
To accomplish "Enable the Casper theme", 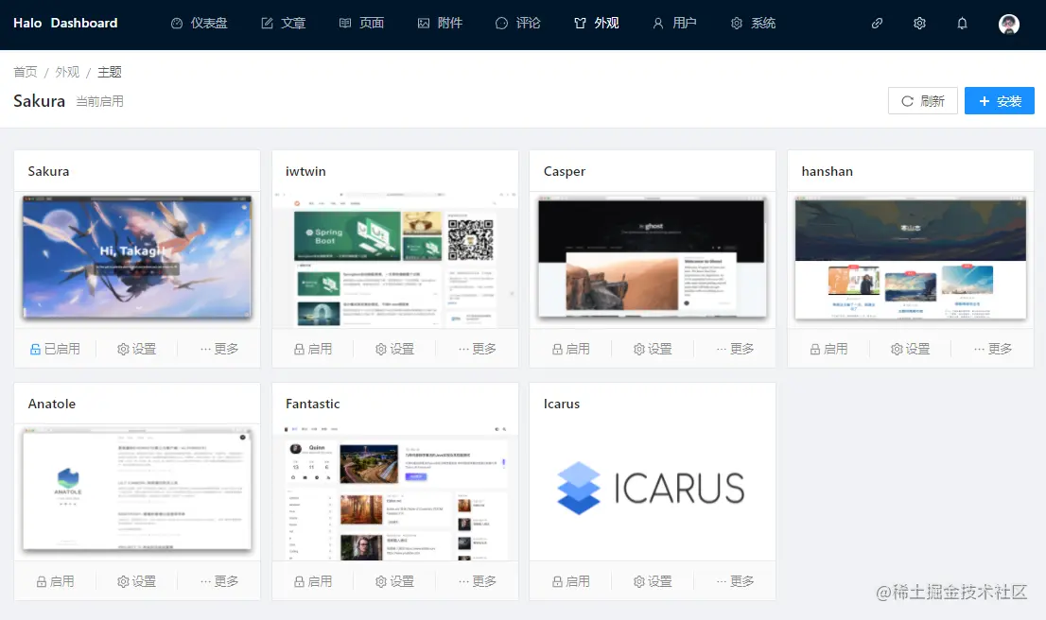I will [x=571, y=349].
